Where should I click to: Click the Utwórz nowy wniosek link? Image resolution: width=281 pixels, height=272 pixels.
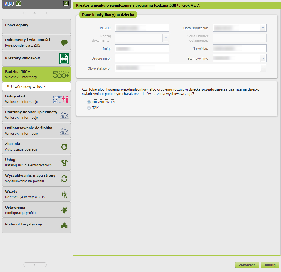point(28,86)
